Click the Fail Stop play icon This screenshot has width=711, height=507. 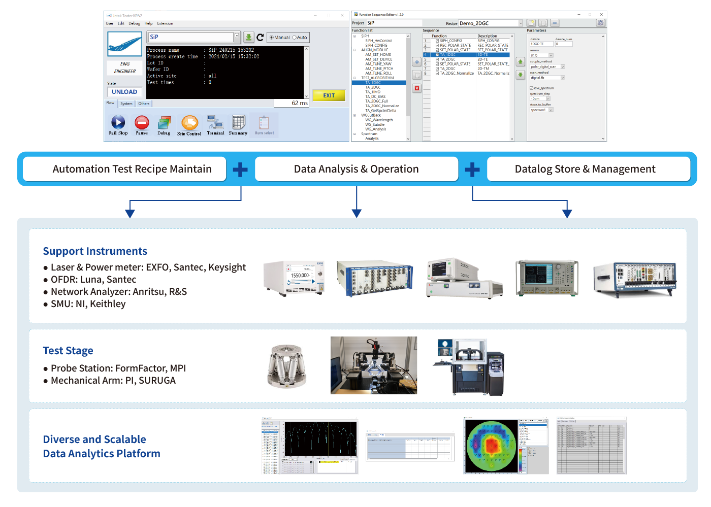[118, 122]
